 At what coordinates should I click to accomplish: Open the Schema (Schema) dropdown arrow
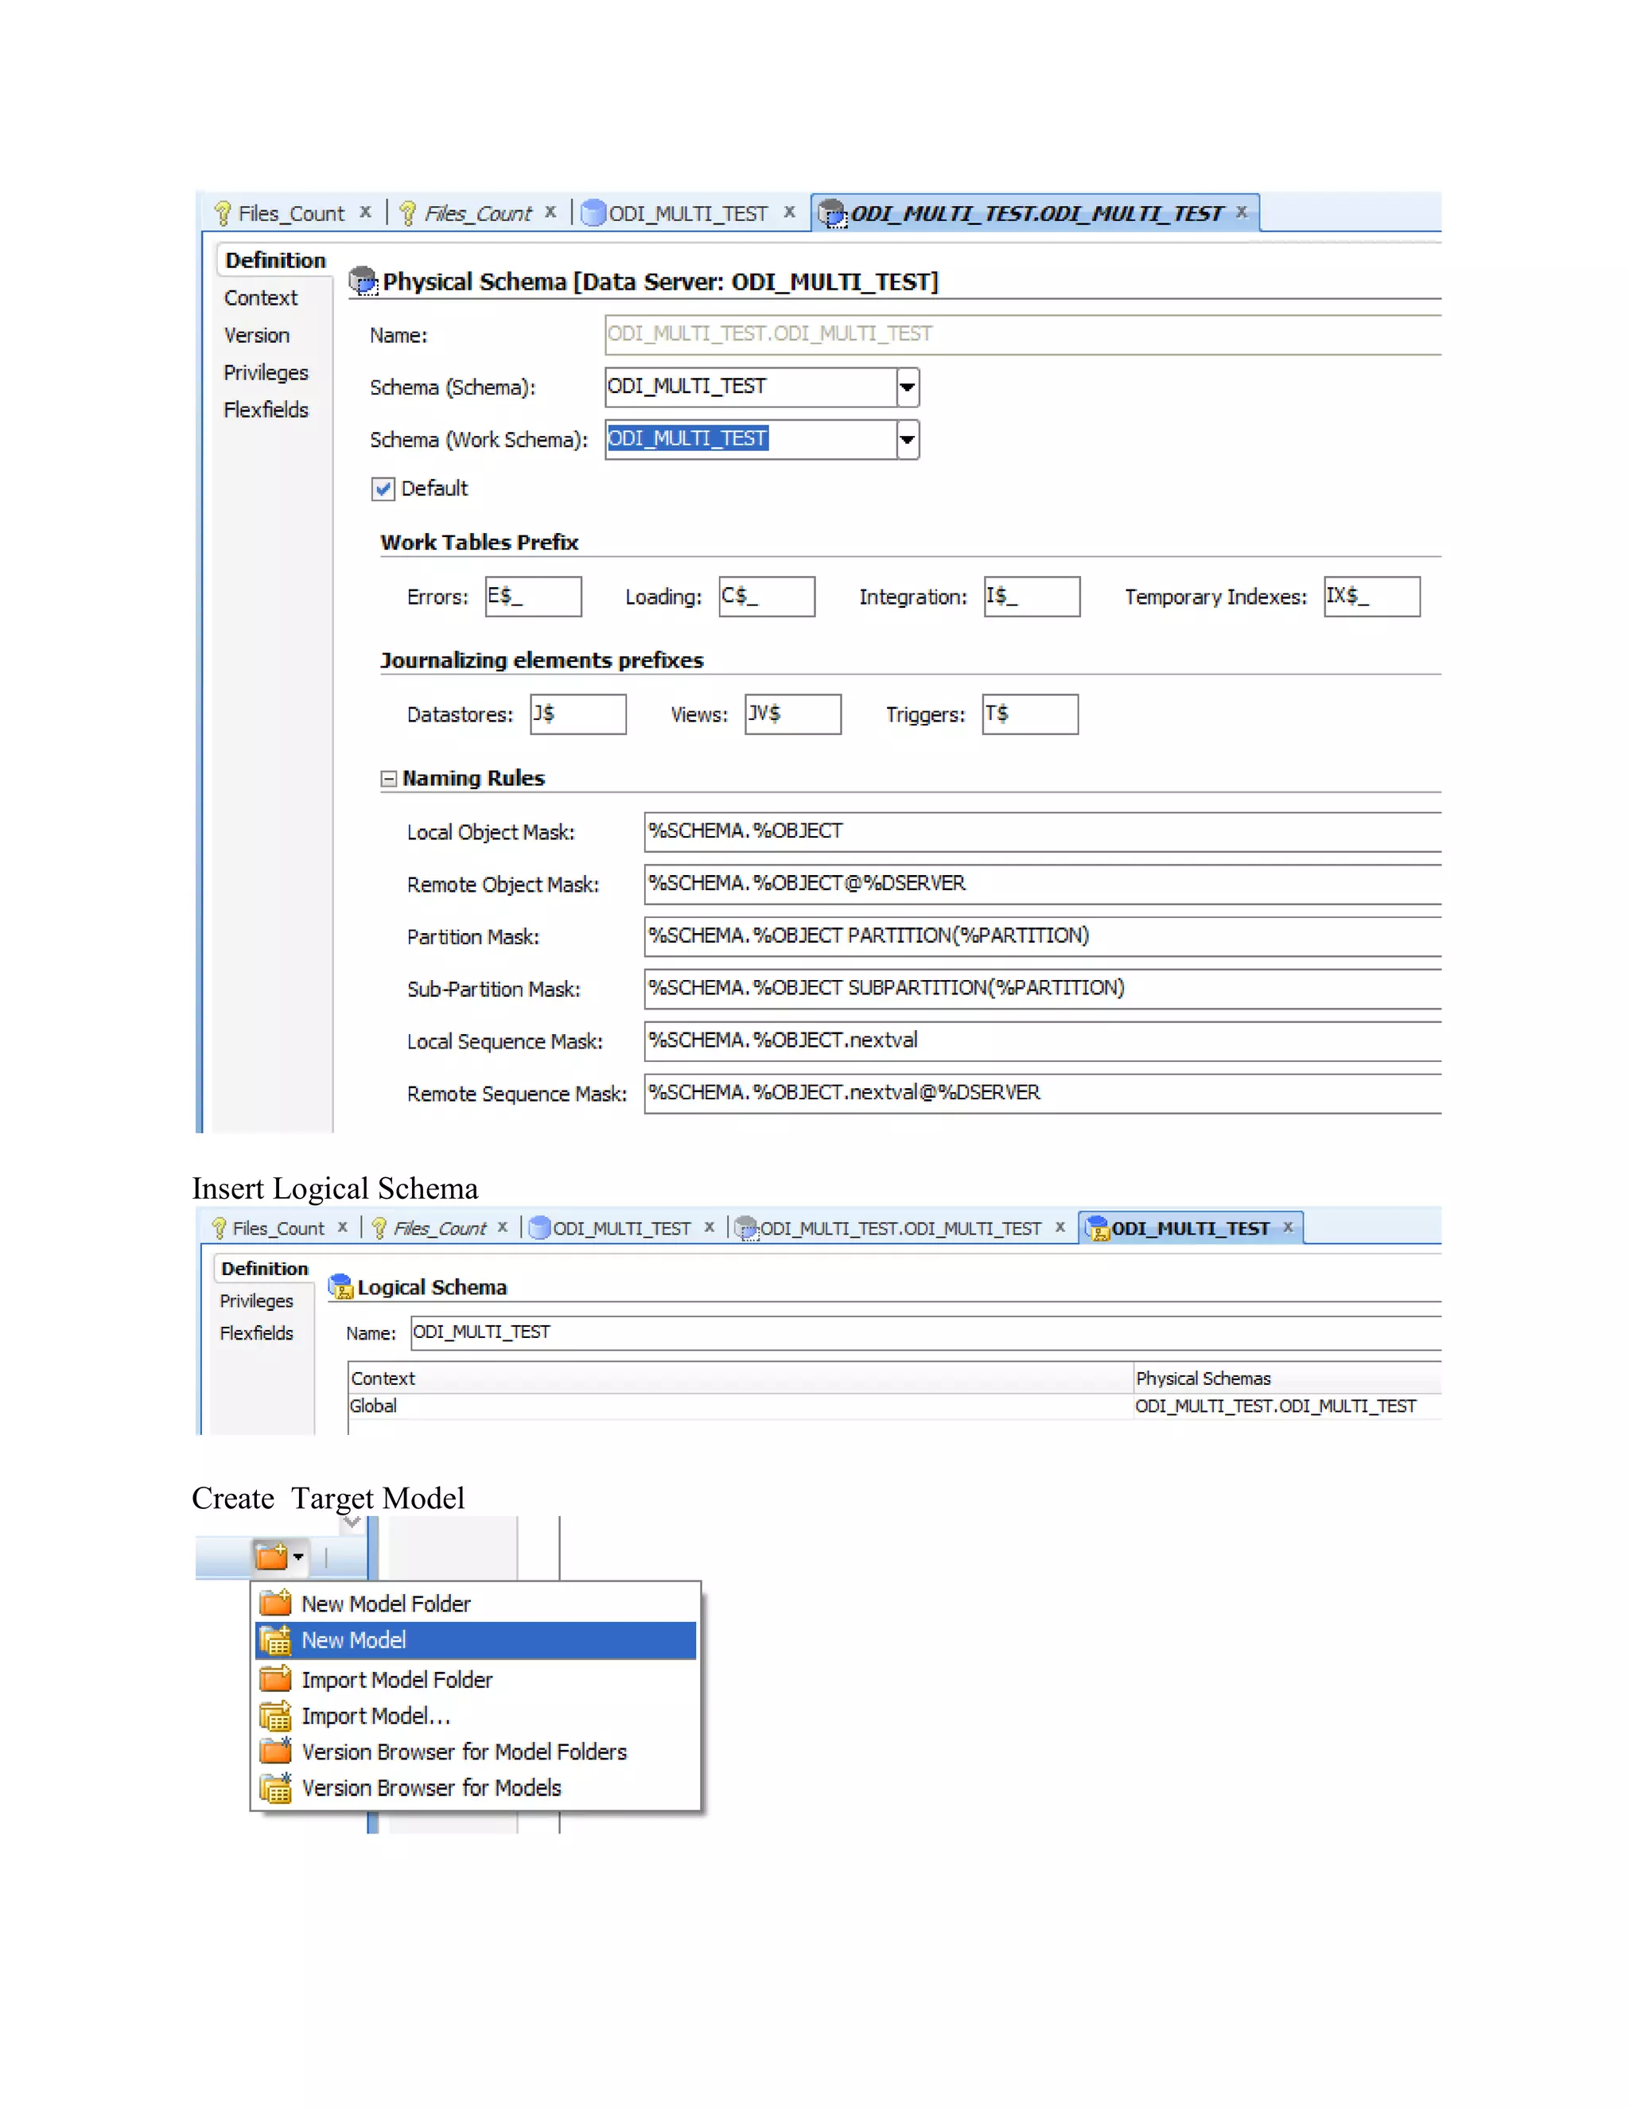click(x=907, y=387)
